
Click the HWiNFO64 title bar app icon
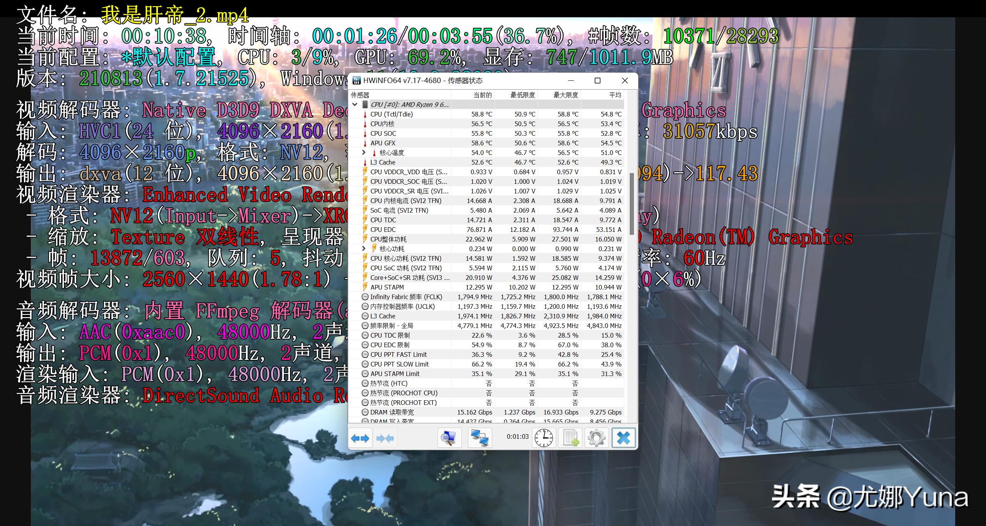pos(356,80)
